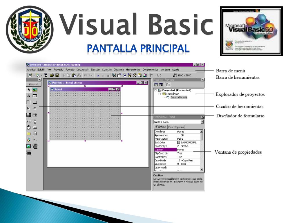The image size is (297, 223).
Task: Toggle Folders icon in Project Explorer
Action: pyautogui.click(x=168, y=85)
